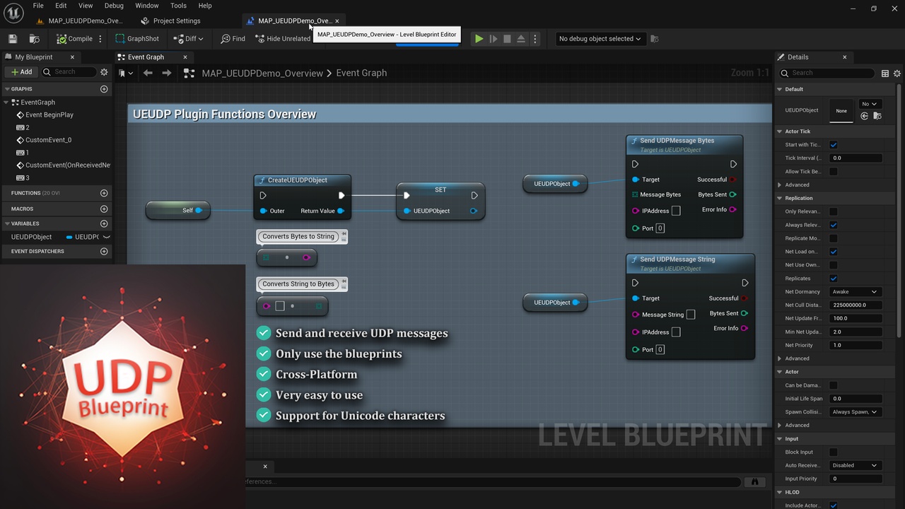This screenshot has height=509, width=905.
Task: Add a new graph with plus icon
Action: coord(104,89)
